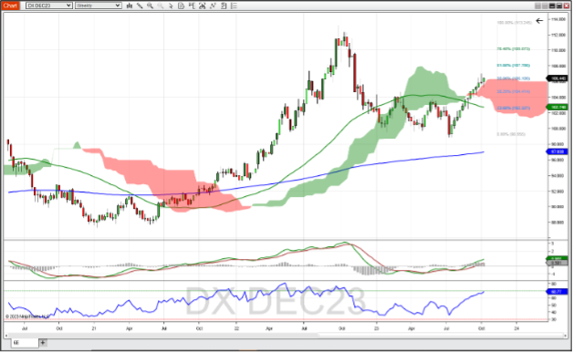Open the drawing tools pencil menu
This screenshot has height=352, width=573.
tap(140, 5)
